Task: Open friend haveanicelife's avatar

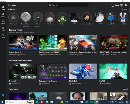Action: click(x=87, y=17)
